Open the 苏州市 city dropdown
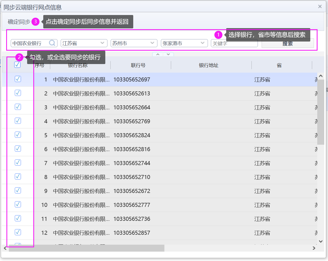This screenshot has width=328, height=261. click(134, 43)
